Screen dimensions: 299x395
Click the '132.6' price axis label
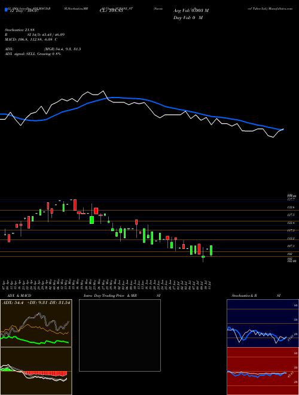tap(291, 207)
